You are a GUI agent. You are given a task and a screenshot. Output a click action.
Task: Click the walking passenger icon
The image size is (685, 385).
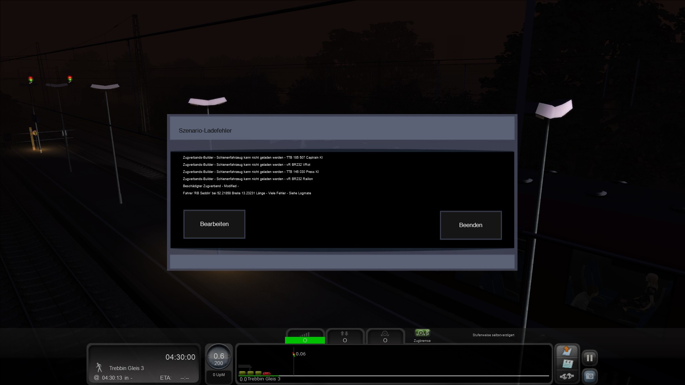pyautogui.click(x=99, y=368)
